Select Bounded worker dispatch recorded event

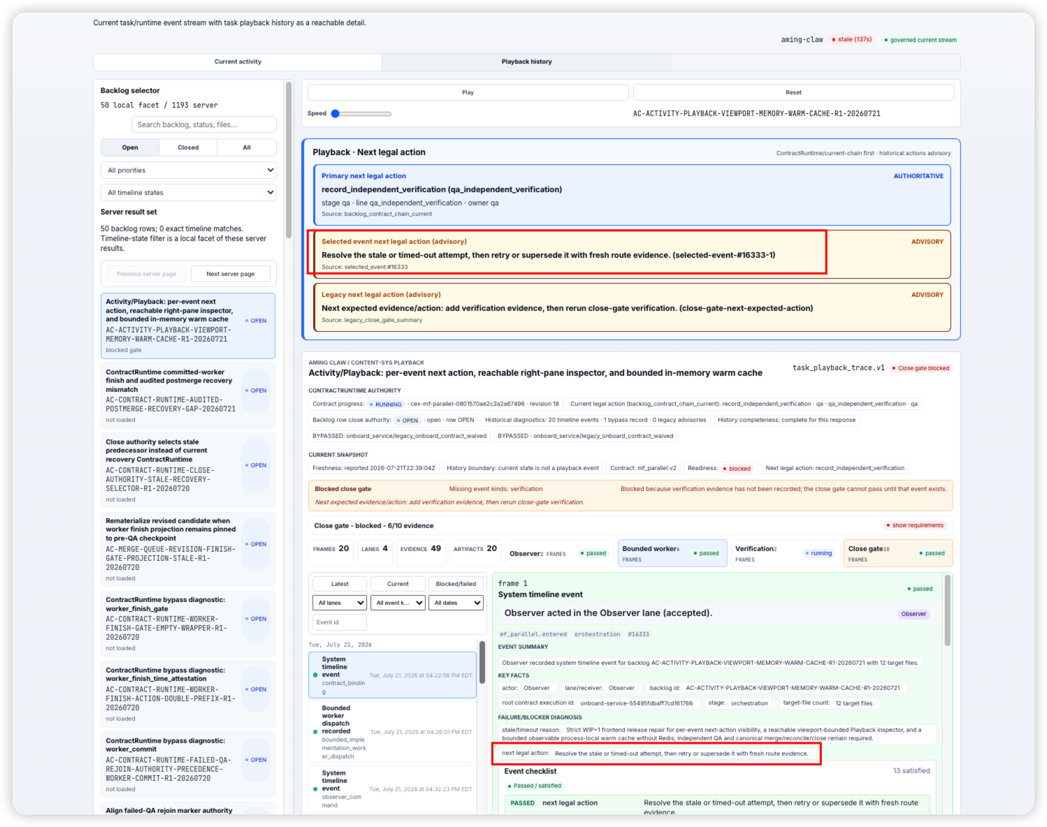(392, 731)
